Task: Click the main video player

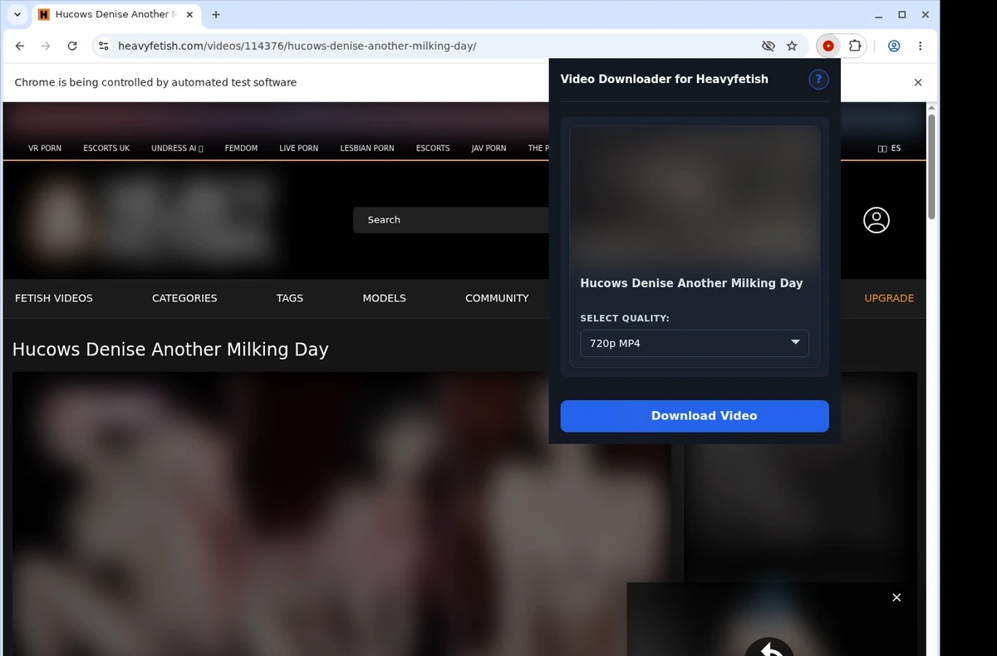Action: [x=341, y=513]
